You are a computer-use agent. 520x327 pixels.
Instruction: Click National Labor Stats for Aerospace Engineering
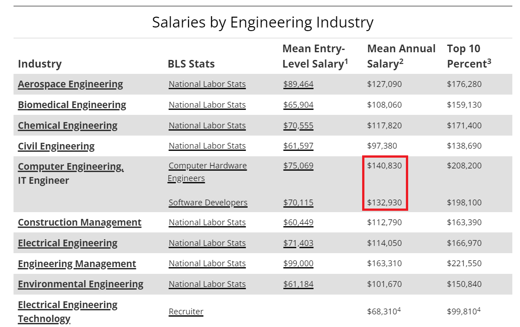tap(207, 84)
